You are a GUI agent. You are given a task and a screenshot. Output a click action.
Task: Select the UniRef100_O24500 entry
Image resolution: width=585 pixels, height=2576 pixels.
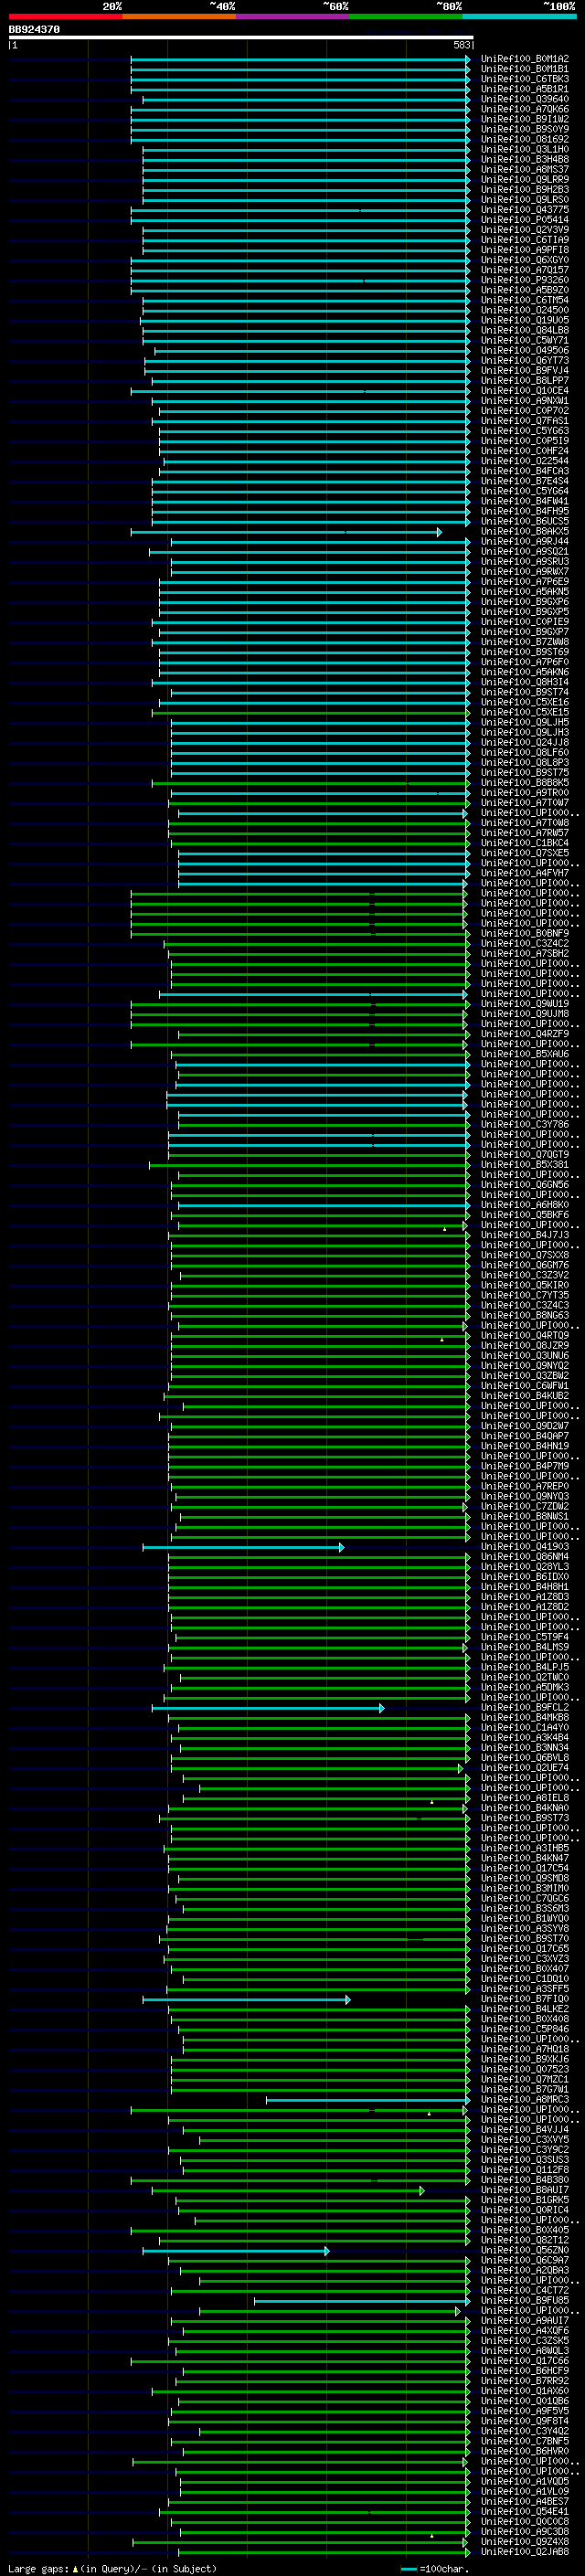(x=524, y=310)
